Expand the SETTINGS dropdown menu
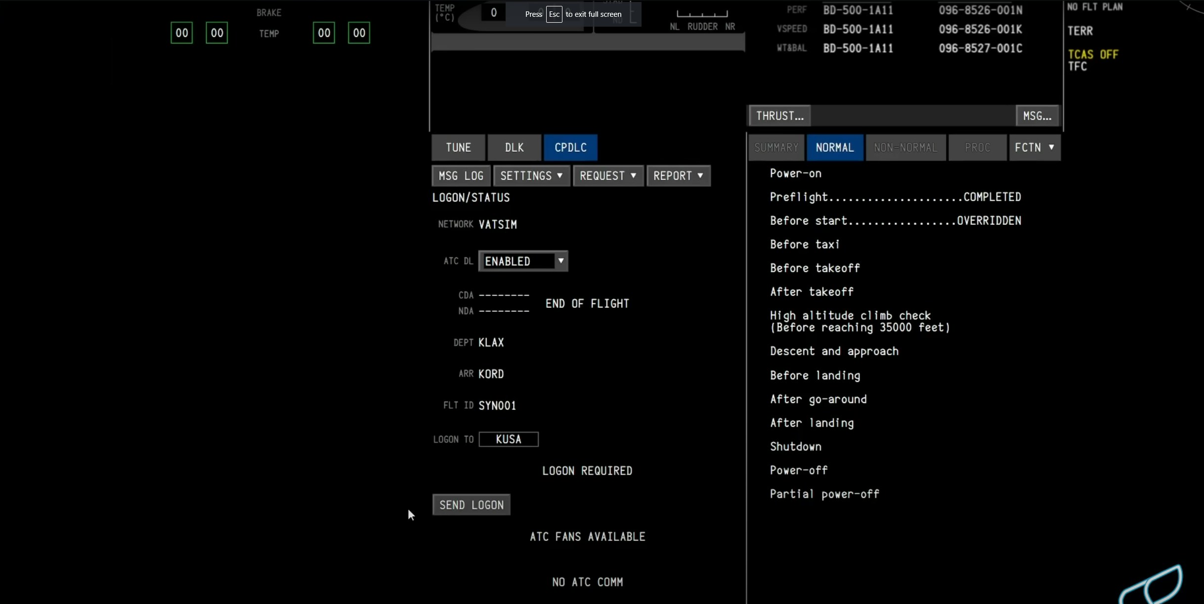Screen dimensions: 1204x604 531,176
